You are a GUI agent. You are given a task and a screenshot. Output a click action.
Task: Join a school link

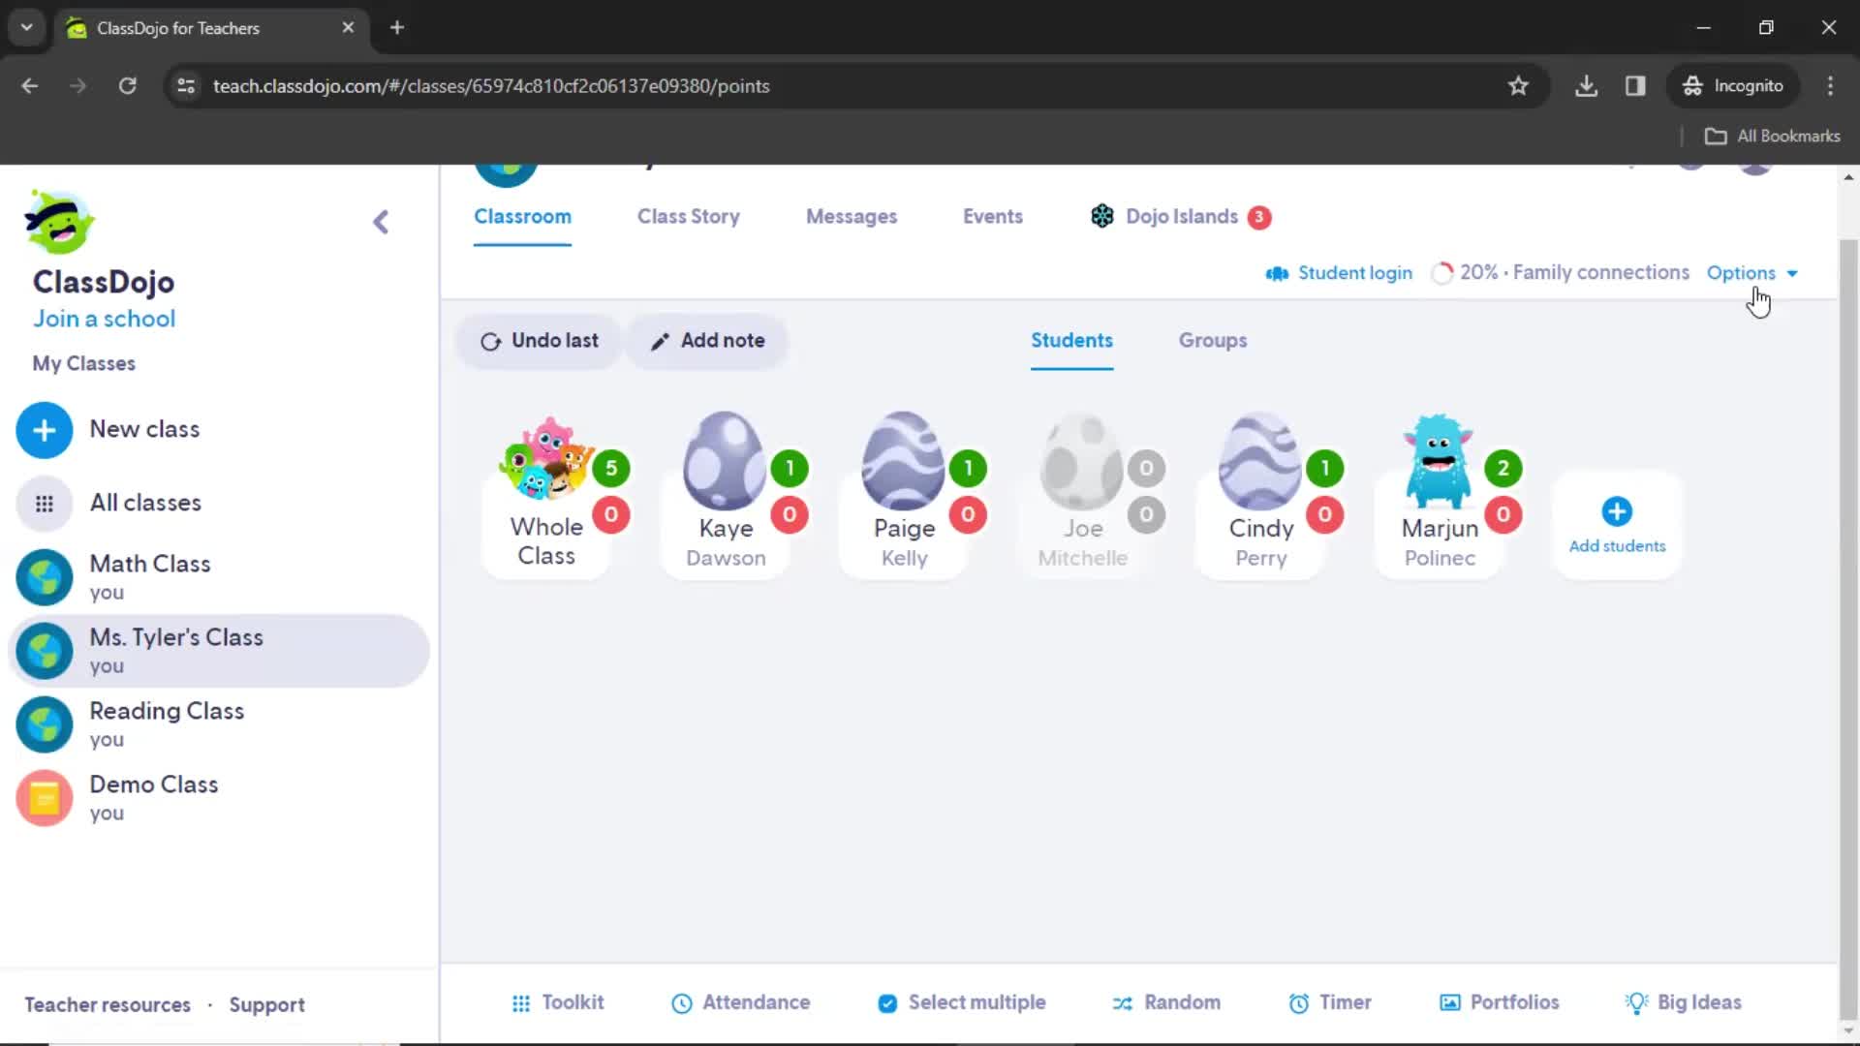click(104, 318)
